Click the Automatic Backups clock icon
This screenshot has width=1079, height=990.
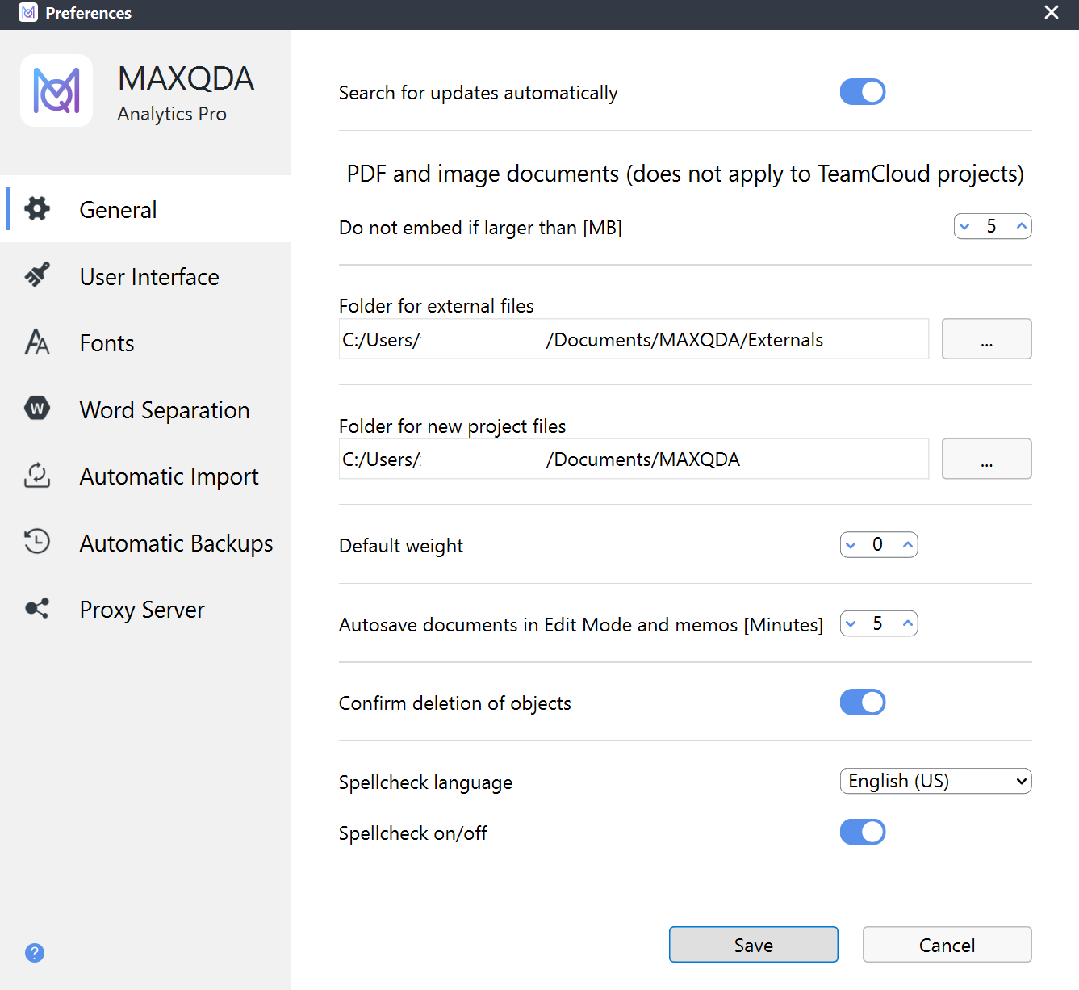click(x=36, y=542)
